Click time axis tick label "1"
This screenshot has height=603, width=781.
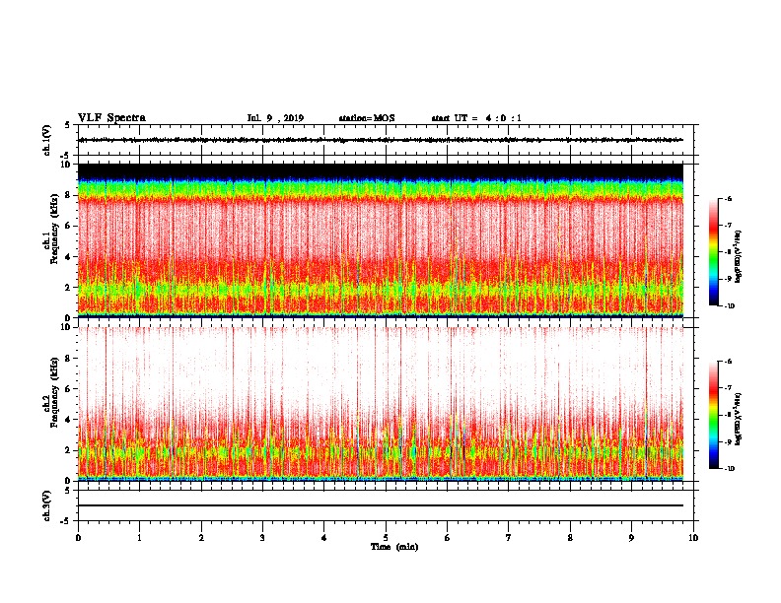[x=139, y=538]
